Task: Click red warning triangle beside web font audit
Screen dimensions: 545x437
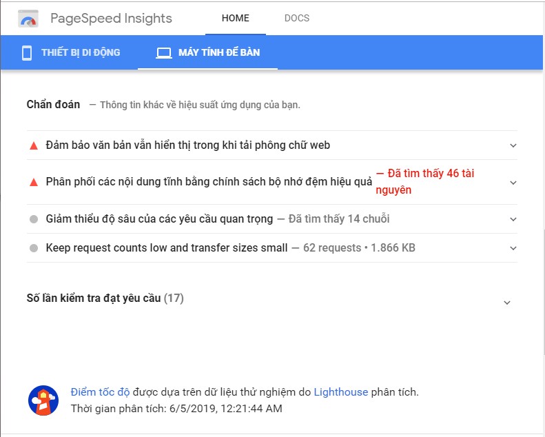Action: pos(34,145)
